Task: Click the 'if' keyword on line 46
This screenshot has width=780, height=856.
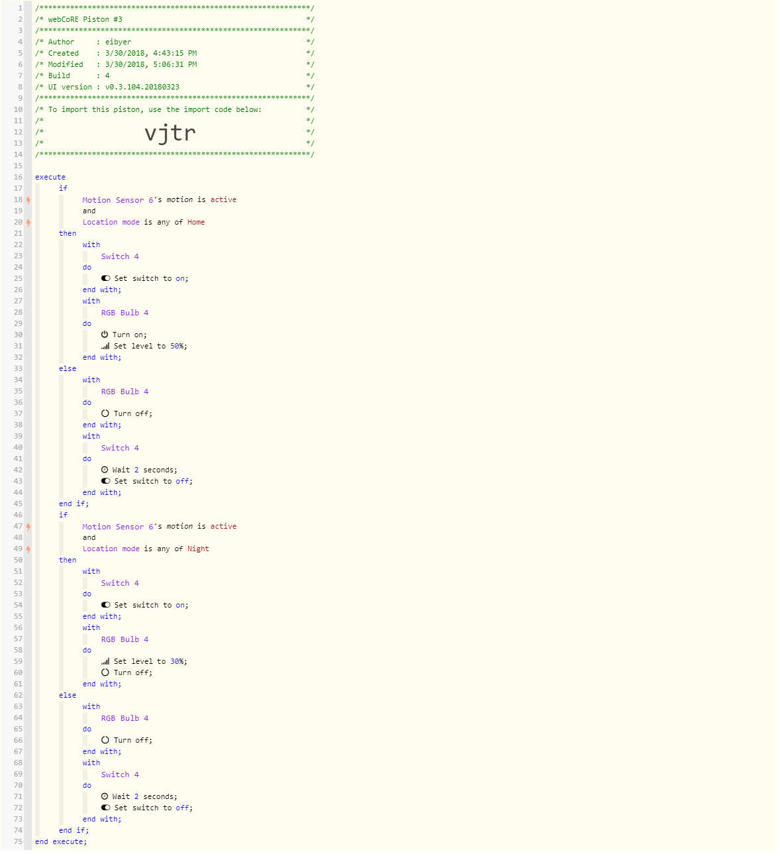Action: 63,515
